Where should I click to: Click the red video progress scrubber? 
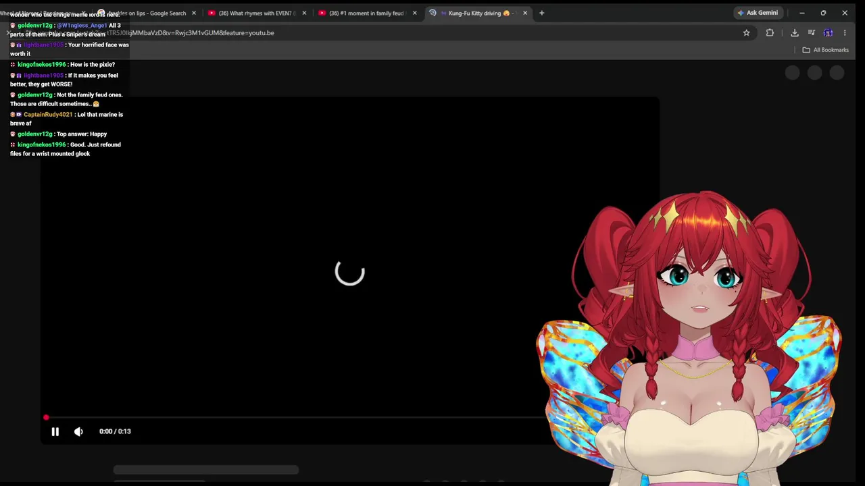coord(46,418)
